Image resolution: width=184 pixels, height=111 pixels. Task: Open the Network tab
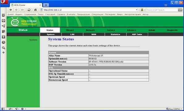click(x=90, y=30)
